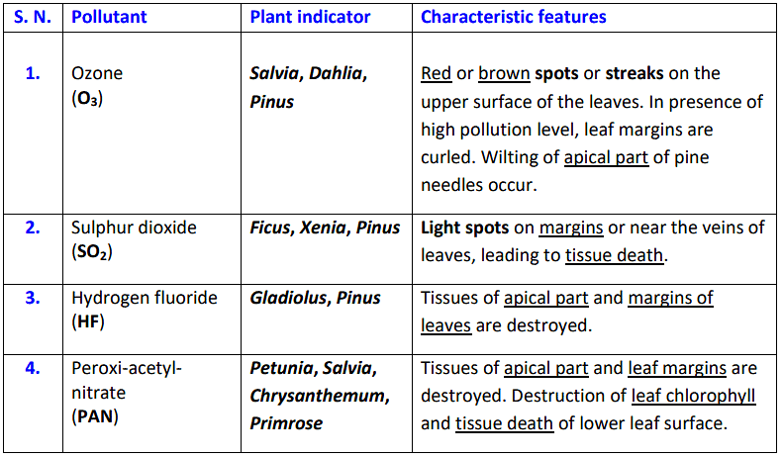The height and width of the screenshot is (457, 783).
Task: Click the "S. N." column header
Action: point(33,17)
